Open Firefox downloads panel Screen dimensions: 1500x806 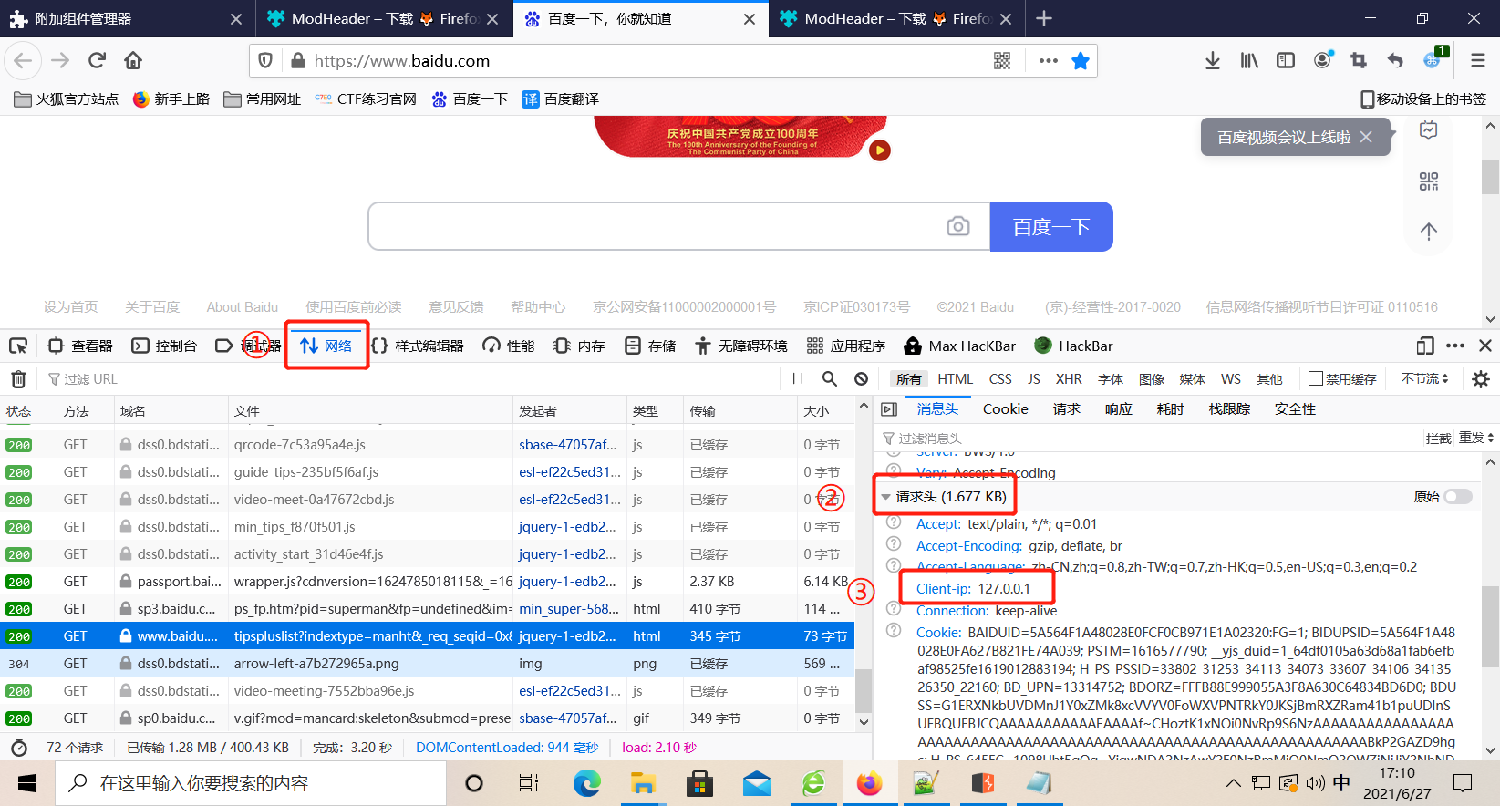tap(1212, 60)
